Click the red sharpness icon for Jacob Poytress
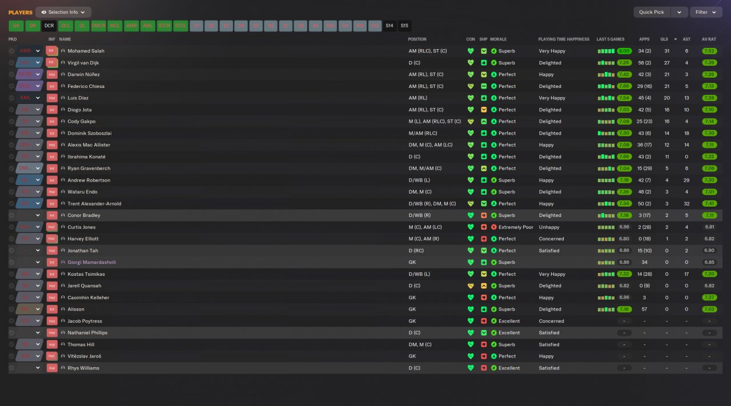Image resolution: width=731 pixels, height=406 pixels. click(484, 321)
